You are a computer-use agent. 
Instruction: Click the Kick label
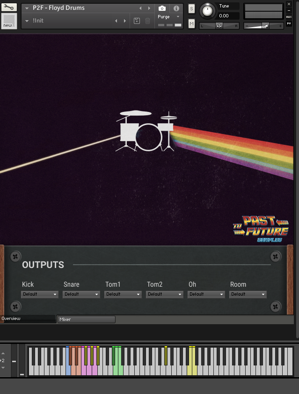click(28, 284)
